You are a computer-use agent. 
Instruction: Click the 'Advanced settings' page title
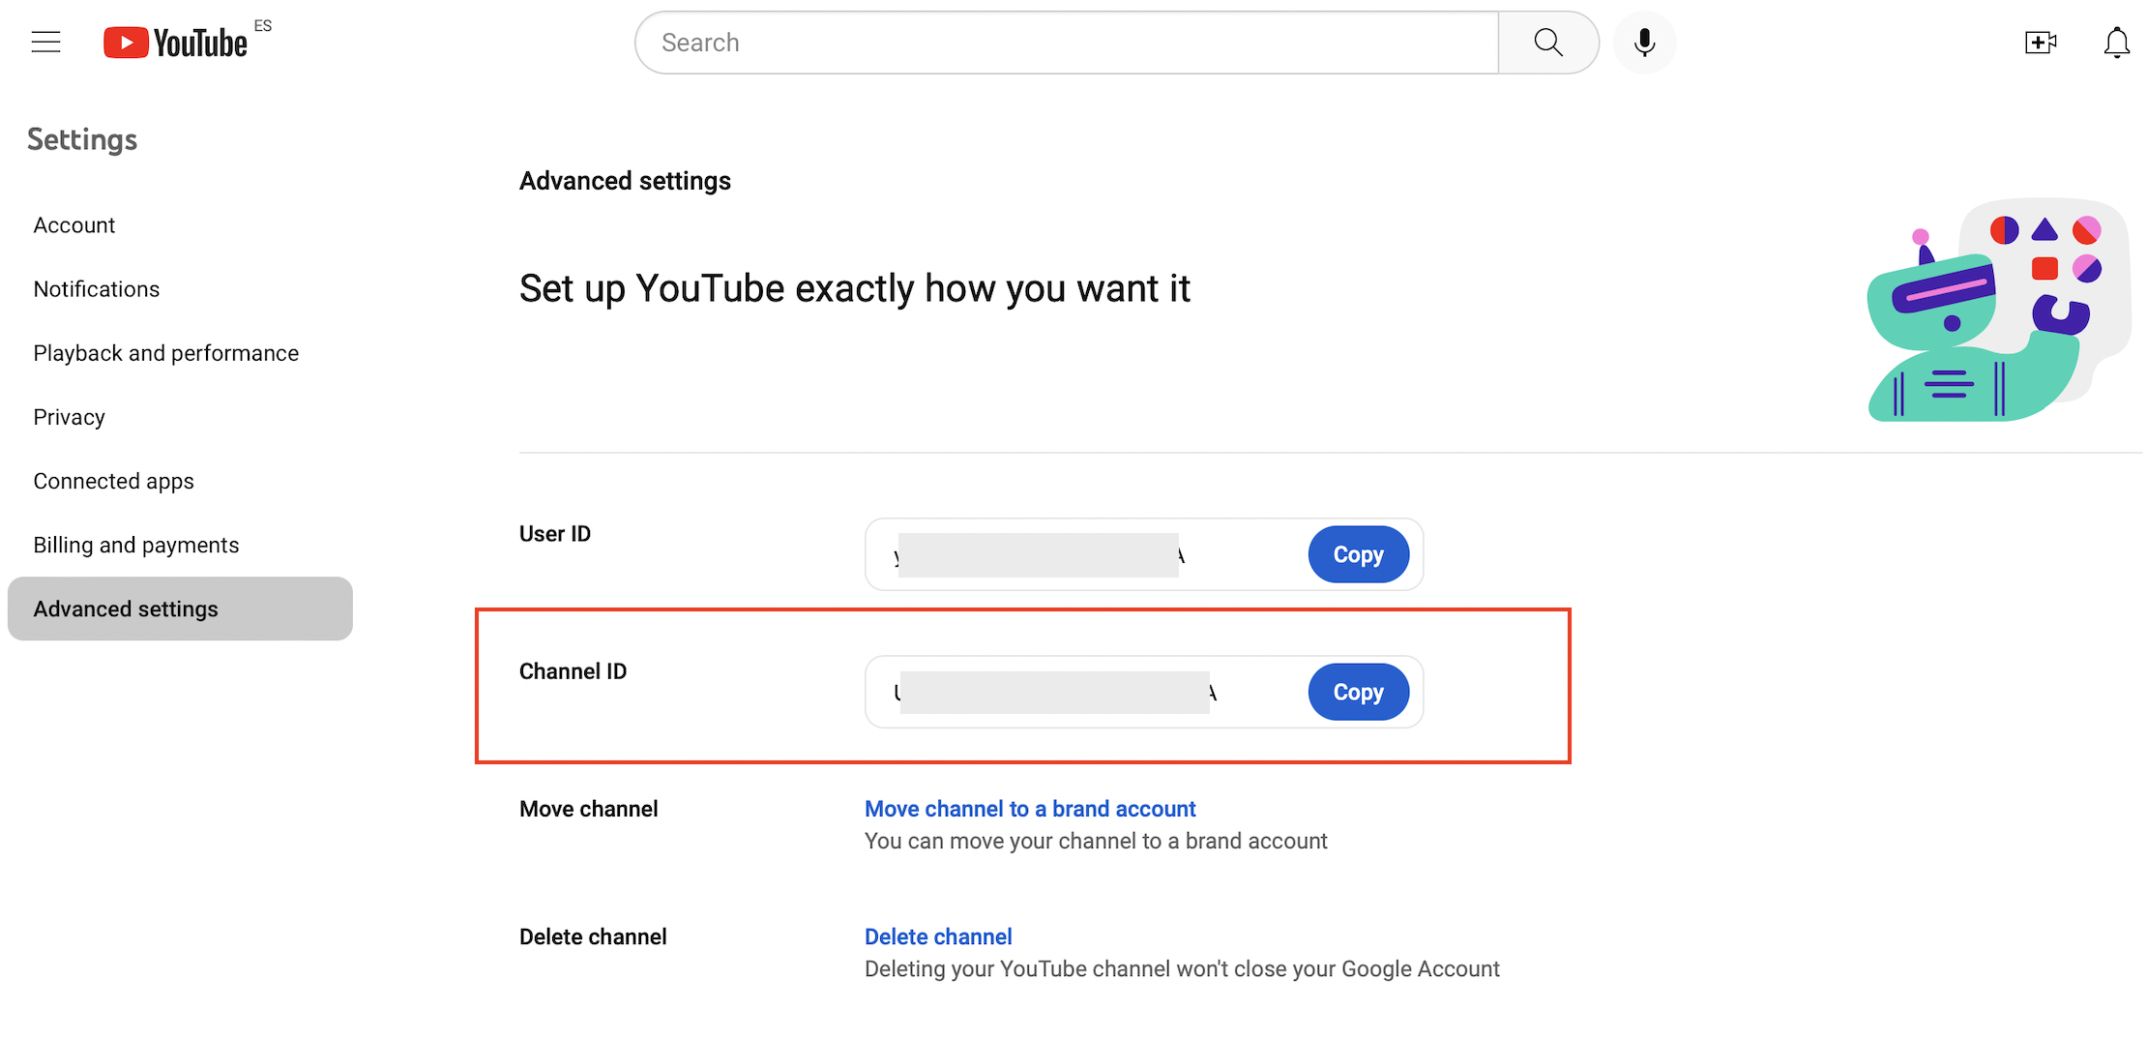[x=625, y=181]
